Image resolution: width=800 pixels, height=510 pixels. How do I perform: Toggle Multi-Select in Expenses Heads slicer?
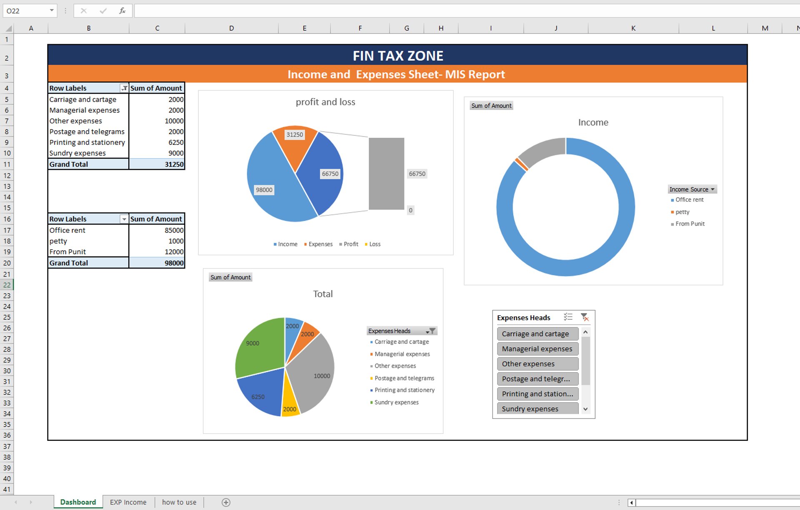point(568,317)
